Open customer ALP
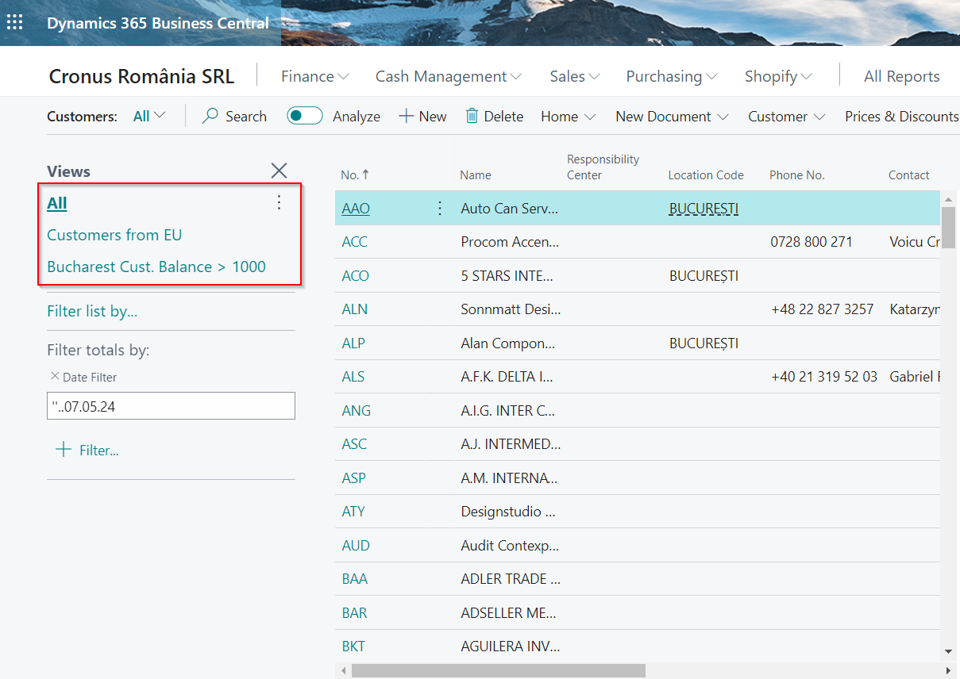The width and height of the screenshot is (960, 679). 354,343
